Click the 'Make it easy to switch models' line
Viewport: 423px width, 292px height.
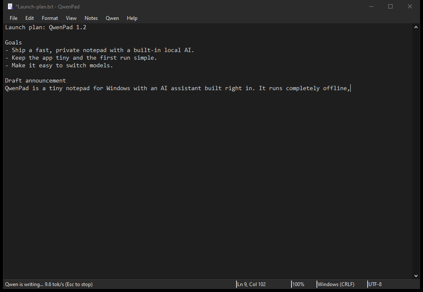pyautogui.click(x=59, y=65)
